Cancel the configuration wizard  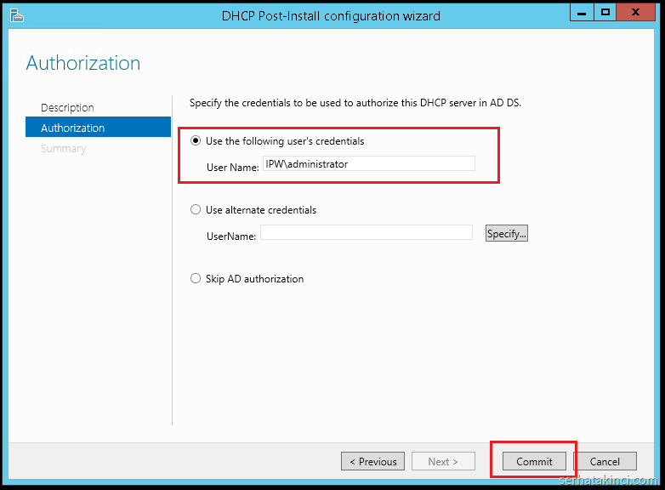point(605,462)
